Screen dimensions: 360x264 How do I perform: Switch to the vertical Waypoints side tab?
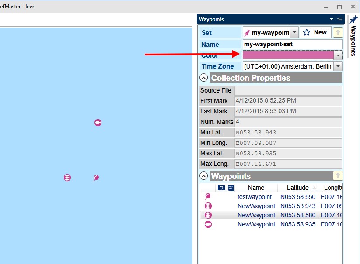[x=353, y=36]
